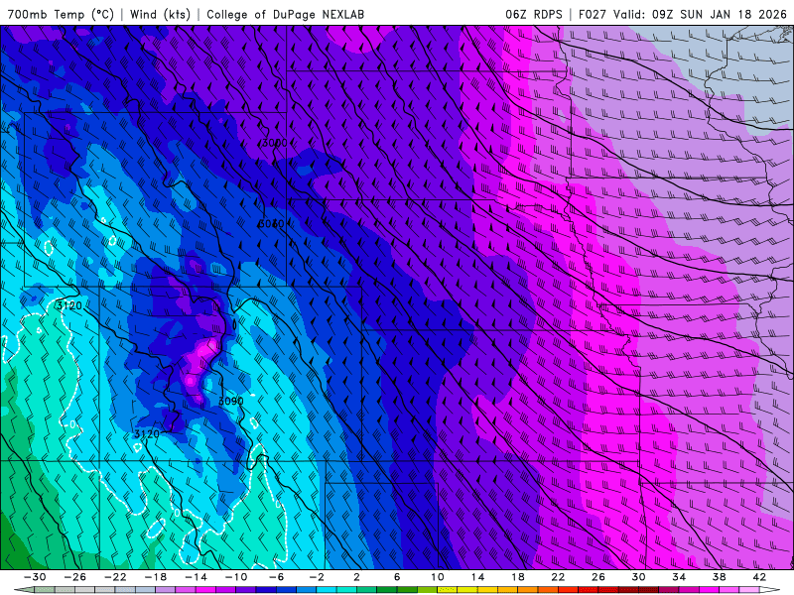
Task: Select the positive 30 scale value
Action: [638, 577]
